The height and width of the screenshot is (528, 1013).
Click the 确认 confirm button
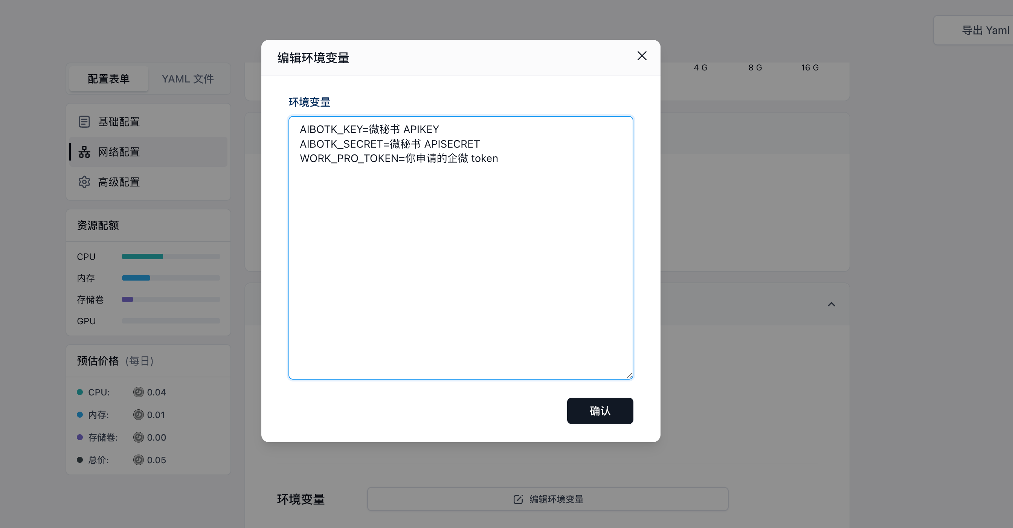click(600, 411)
